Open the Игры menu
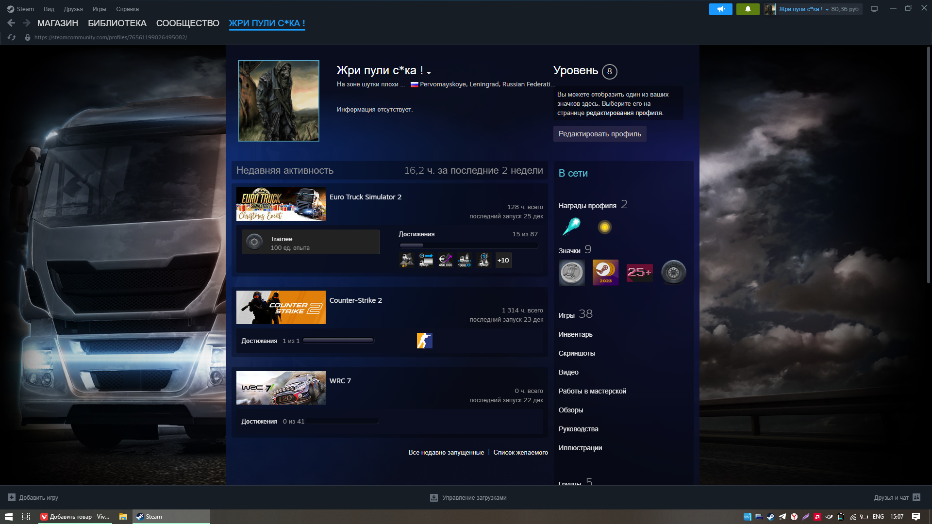 tap(100, 9)
